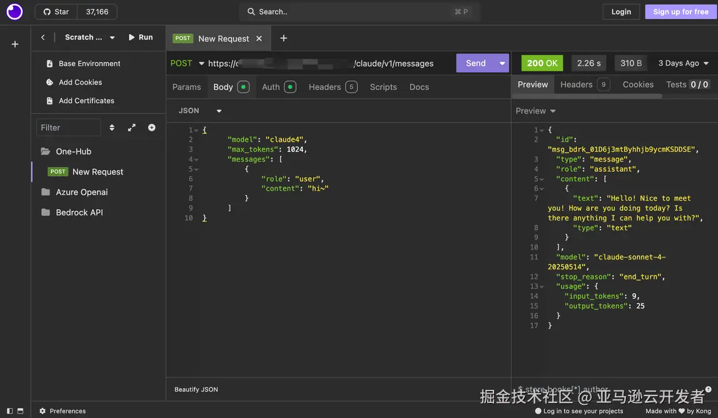
Task: Add a new request tab with plus
Action: tap(283, 38)
